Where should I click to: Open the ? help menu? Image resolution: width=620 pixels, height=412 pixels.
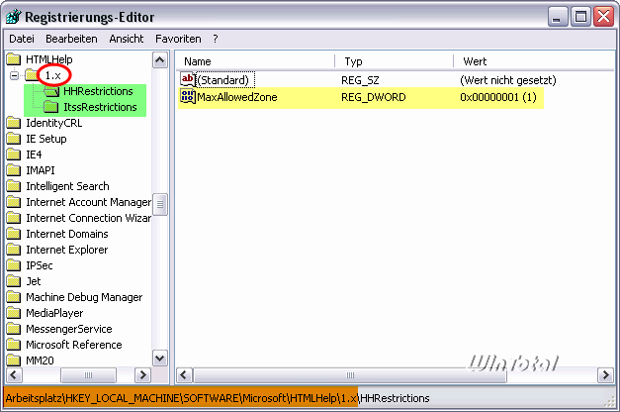216,39
